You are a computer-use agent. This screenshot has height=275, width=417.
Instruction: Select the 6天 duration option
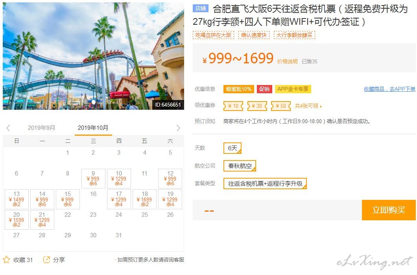[232, 148]
